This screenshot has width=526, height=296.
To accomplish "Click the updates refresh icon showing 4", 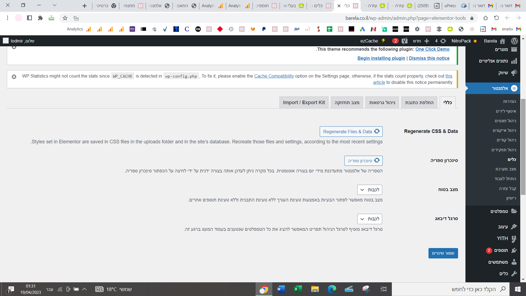I will click(x=443, y=41).
